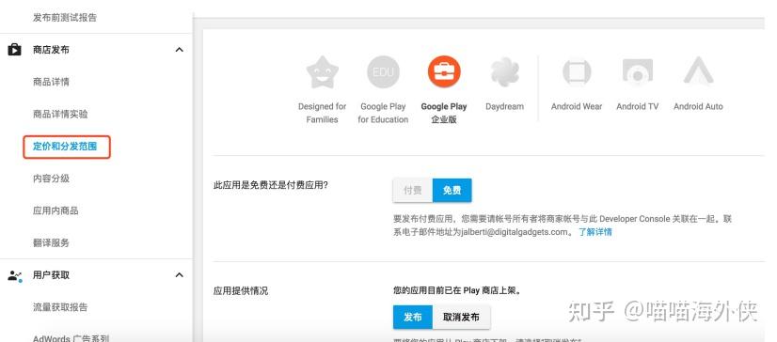Open 流量获取报告 in sidebar
The width and height of the screenshot is (777, 342).
click(60, 307)
